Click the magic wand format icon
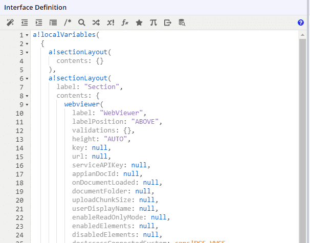The width and height of the screenshot is (310, 243). click(10, 23)
